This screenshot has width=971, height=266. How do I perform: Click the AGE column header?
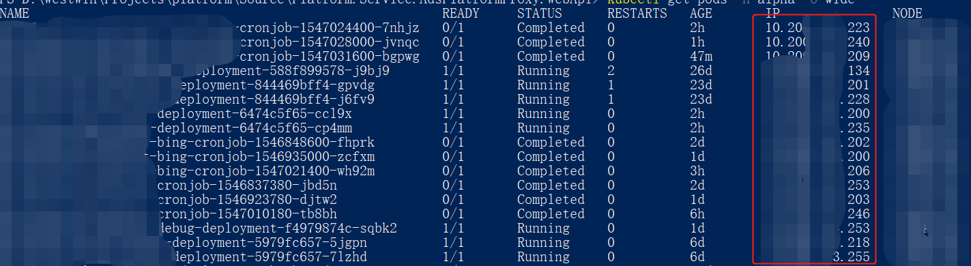point(701,14)
